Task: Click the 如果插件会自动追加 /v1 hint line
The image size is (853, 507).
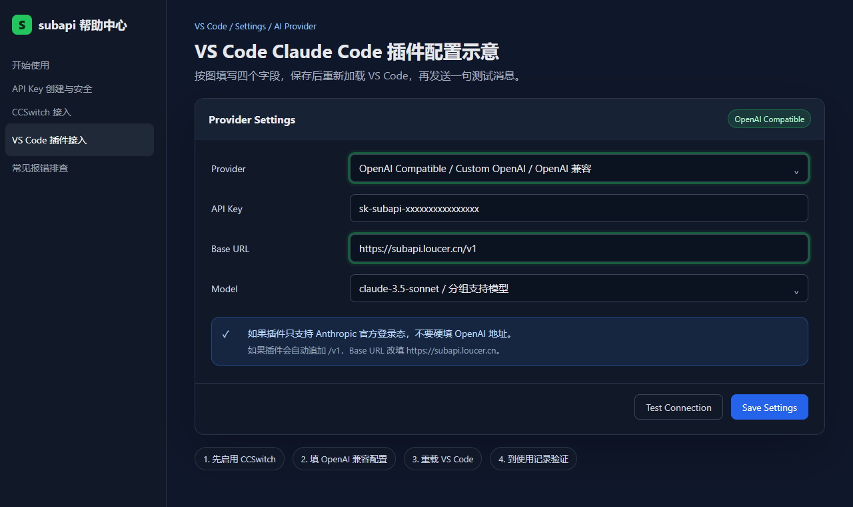Action: click(375, 350)
